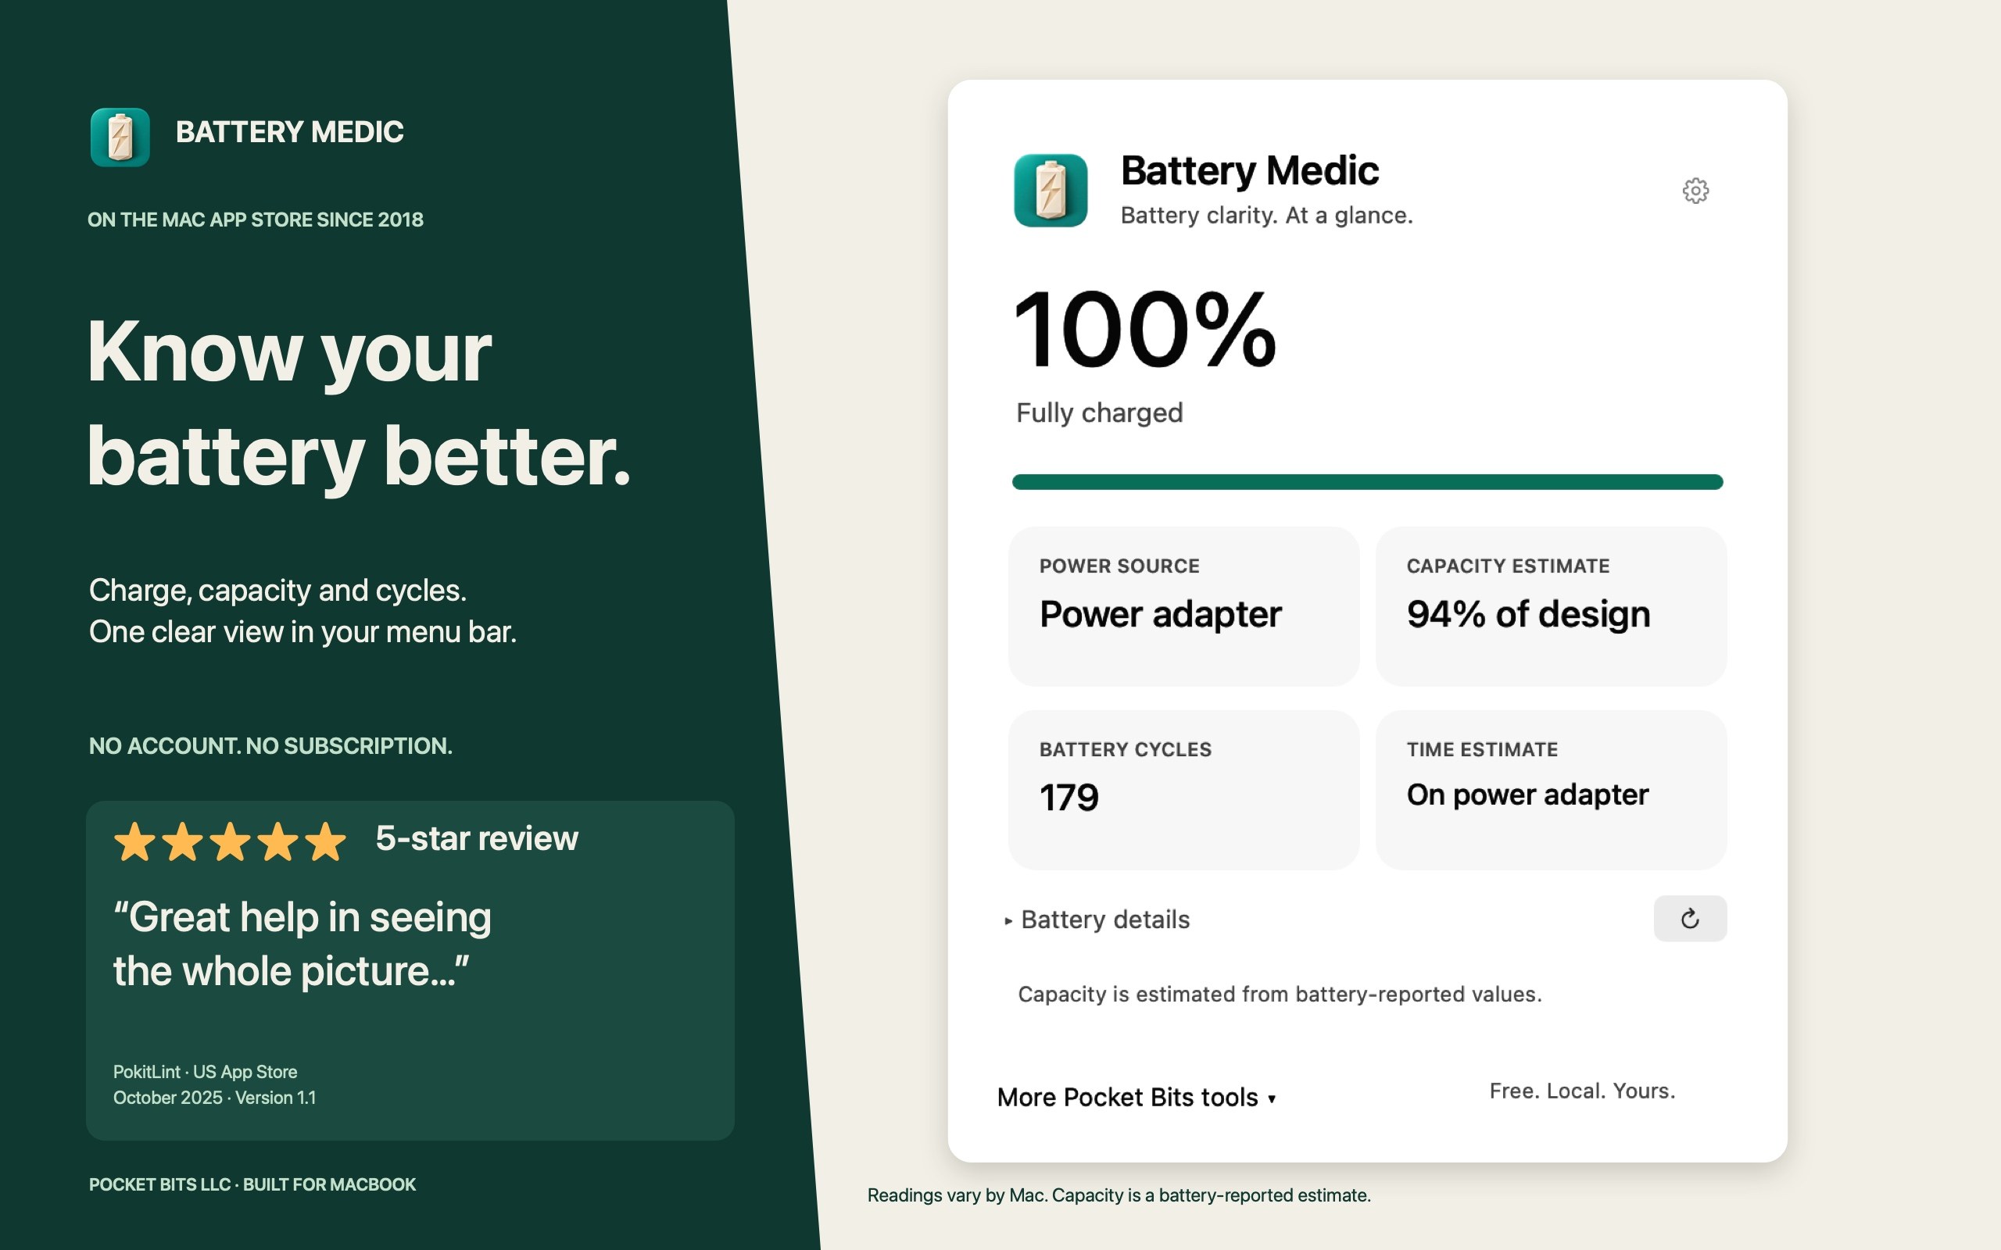
Task: Click "NO ACCOUNT. NO SUBSCRIPTION." text
Action: pyautogui.click(x=270, y=745)
